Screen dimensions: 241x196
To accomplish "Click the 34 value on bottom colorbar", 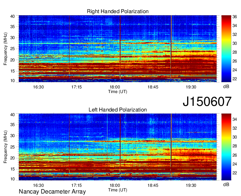I will point(235,119).
